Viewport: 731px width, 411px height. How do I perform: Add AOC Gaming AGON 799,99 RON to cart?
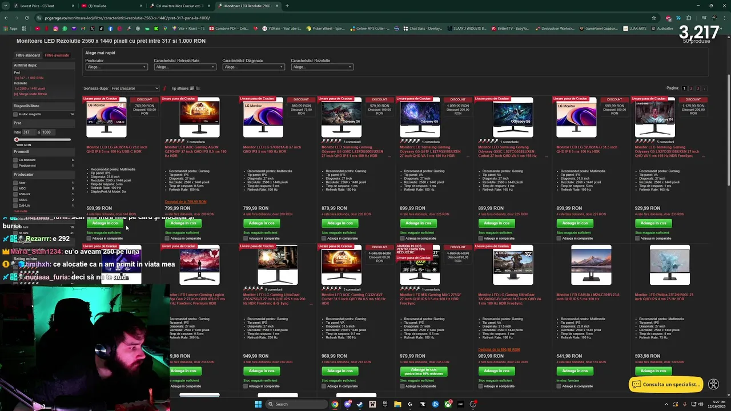point(183,223)
